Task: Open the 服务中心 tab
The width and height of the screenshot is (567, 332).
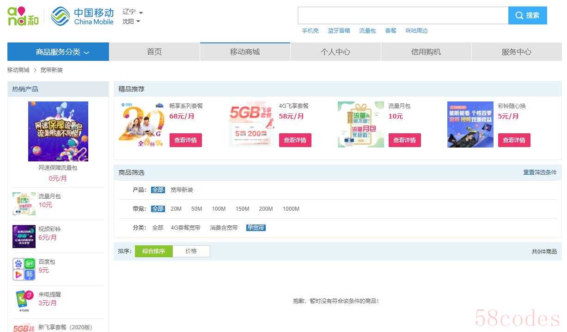Action: click(517, 52)
